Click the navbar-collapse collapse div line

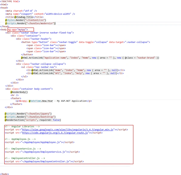point(41,64)
